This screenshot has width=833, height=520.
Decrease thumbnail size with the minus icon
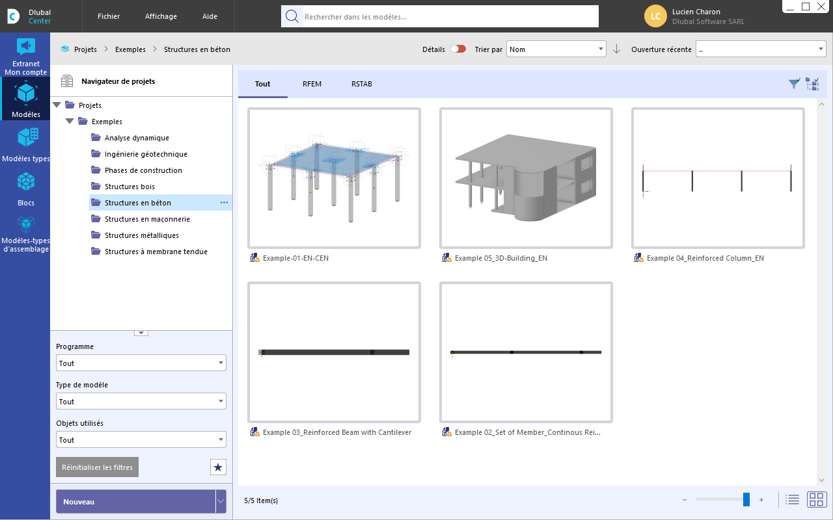[685, 500]
